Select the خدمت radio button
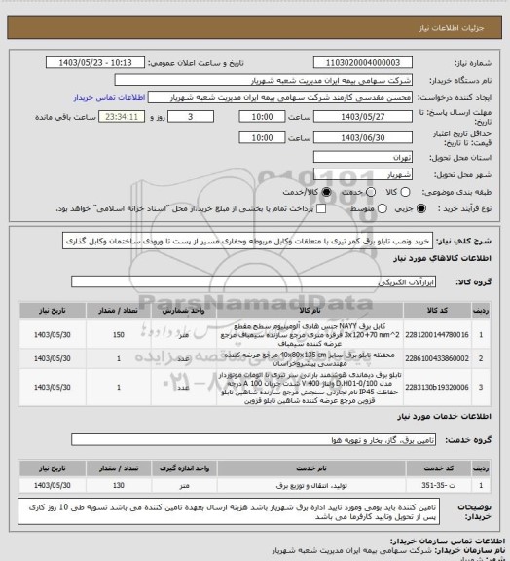510x561 pixels. [x=371, y=192]
